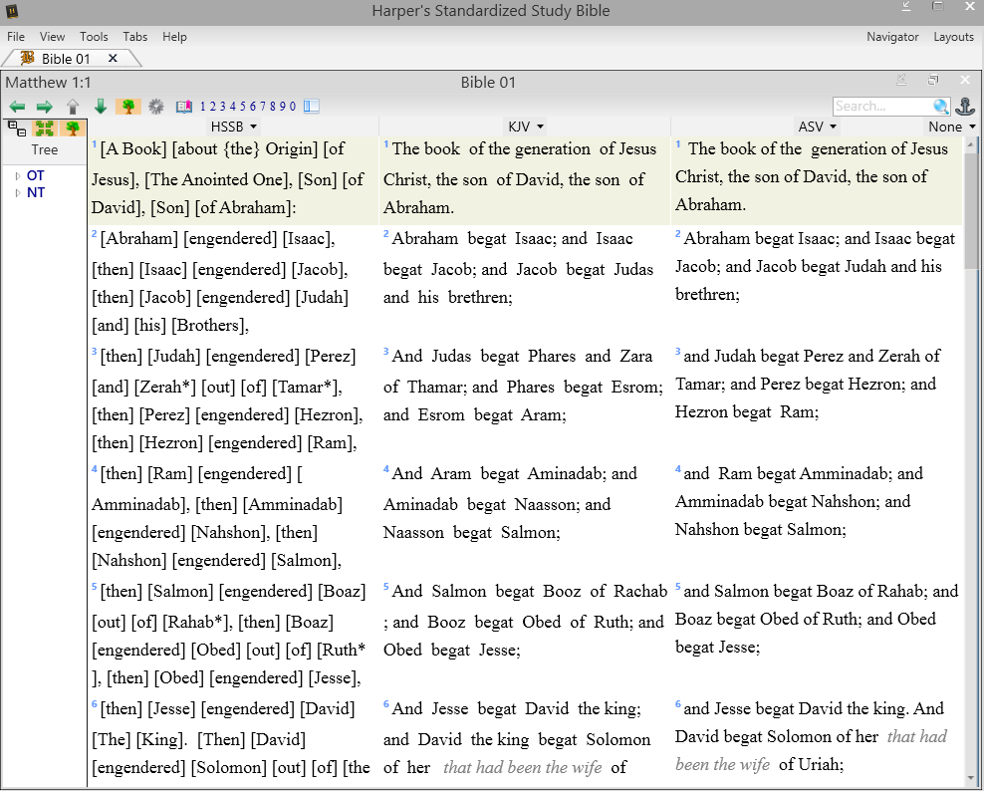Toggle the tree icon above the Tree panel
The height and width of the screenshot is (791, 984).
coord(72,129)
